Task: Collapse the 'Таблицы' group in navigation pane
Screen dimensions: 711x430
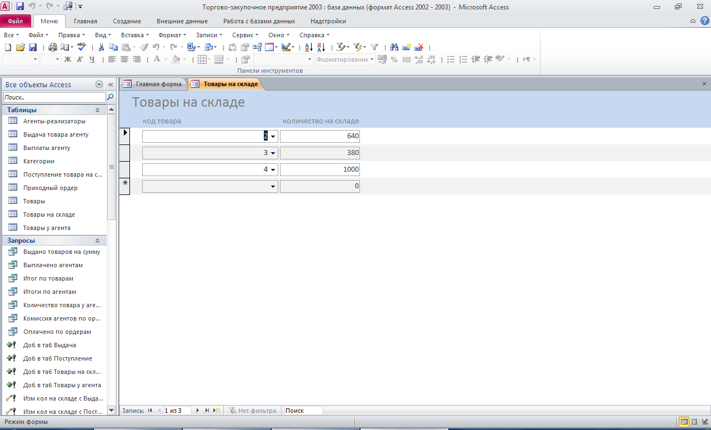Action: tap(97, 110)
